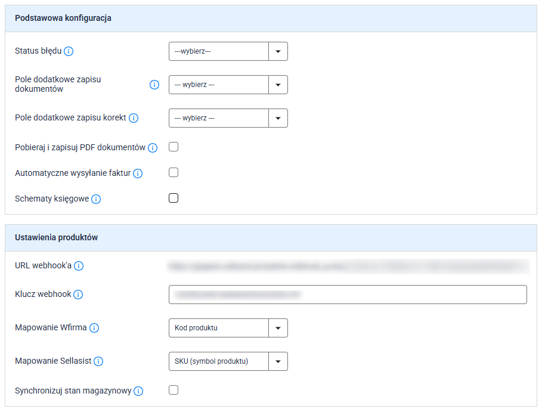
Task: Click the info icon next to URL webhook'a
Action: click(x=79, y=266)
